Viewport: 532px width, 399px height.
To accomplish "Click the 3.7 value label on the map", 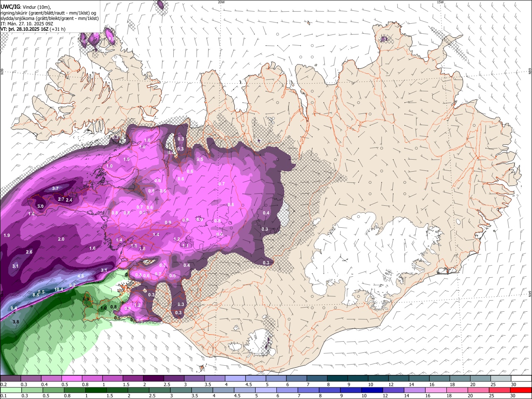I will pyautogui.click(x=55, y=189).
